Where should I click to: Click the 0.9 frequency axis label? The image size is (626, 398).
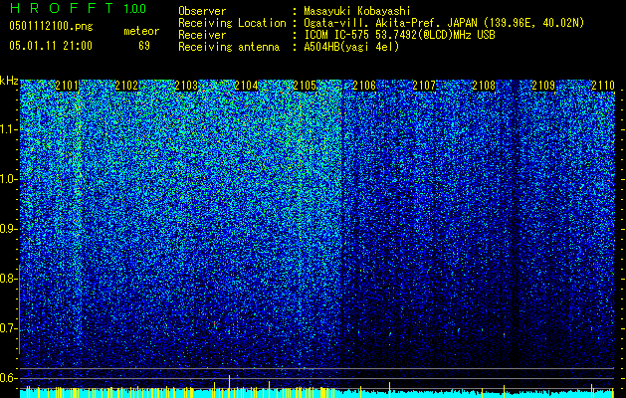tap(8, 229)
